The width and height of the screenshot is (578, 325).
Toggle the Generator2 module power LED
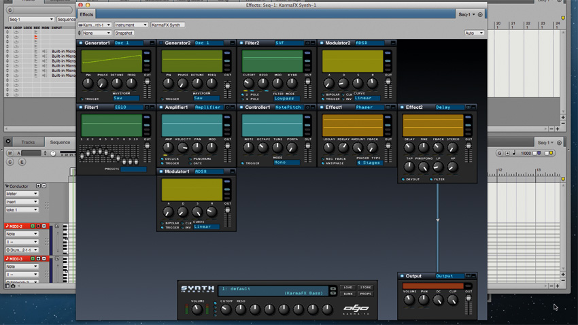[161, 43]
